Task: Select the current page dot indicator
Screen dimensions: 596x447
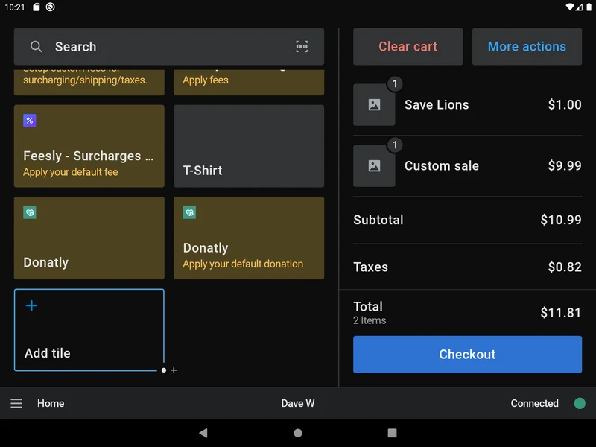Action: point(164,370)
